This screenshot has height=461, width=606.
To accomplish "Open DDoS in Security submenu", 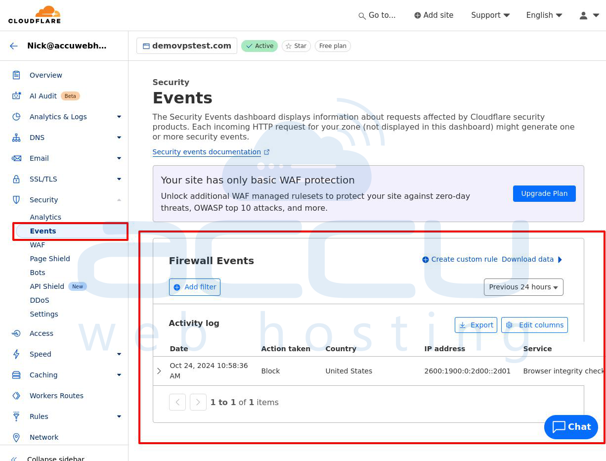I will tap(40, 300).
